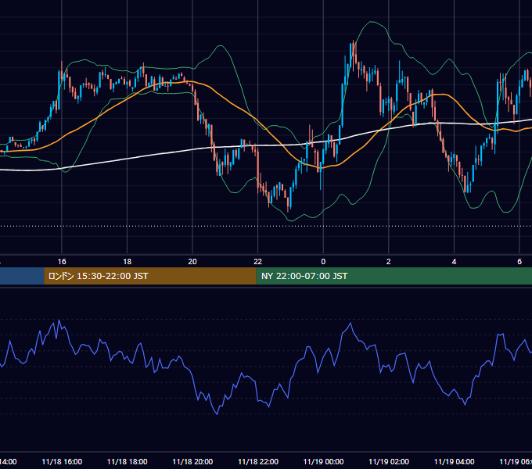Select the London 15:30-22:00 JST session bar
The width and height of the screenshot is (532, 469).
click(150, 276)
